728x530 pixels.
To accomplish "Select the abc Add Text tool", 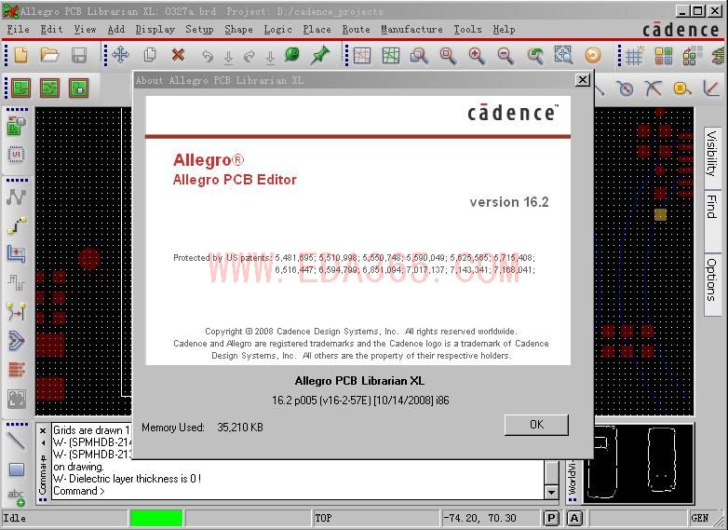I will click(17, 497).
